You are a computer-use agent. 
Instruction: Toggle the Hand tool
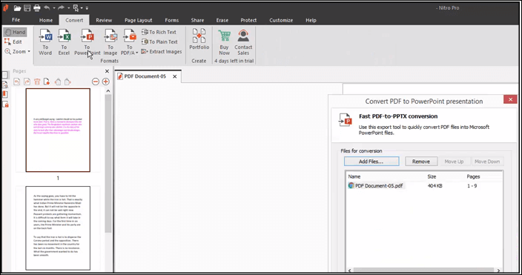(16, 33)
